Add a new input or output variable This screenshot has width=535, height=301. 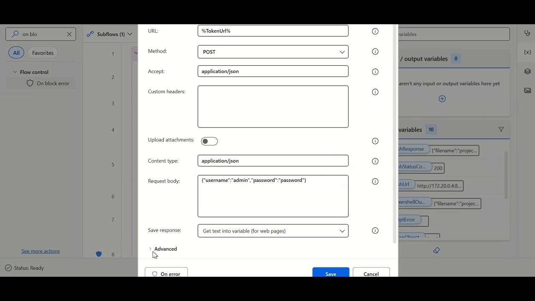[x=442, y=99]
